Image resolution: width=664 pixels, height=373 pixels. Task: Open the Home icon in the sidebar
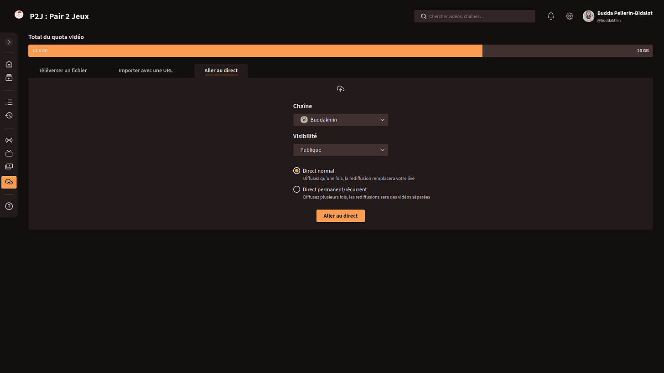coord(9,64)
